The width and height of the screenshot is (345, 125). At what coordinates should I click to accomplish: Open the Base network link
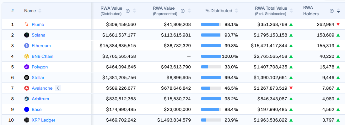(x=37, y=109)
